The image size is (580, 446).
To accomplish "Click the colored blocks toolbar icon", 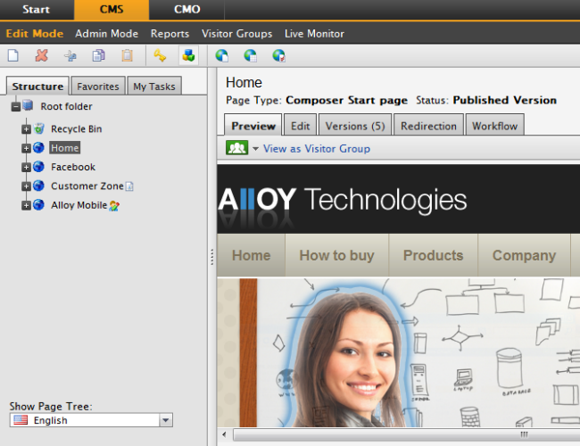I will 188,55.
